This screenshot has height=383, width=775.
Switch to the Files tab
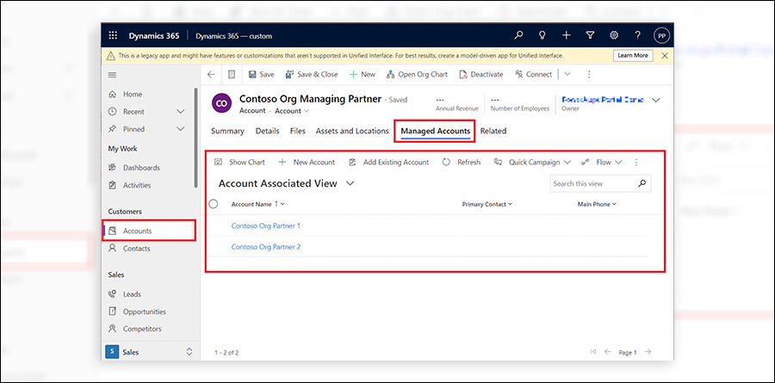point(298,132)
